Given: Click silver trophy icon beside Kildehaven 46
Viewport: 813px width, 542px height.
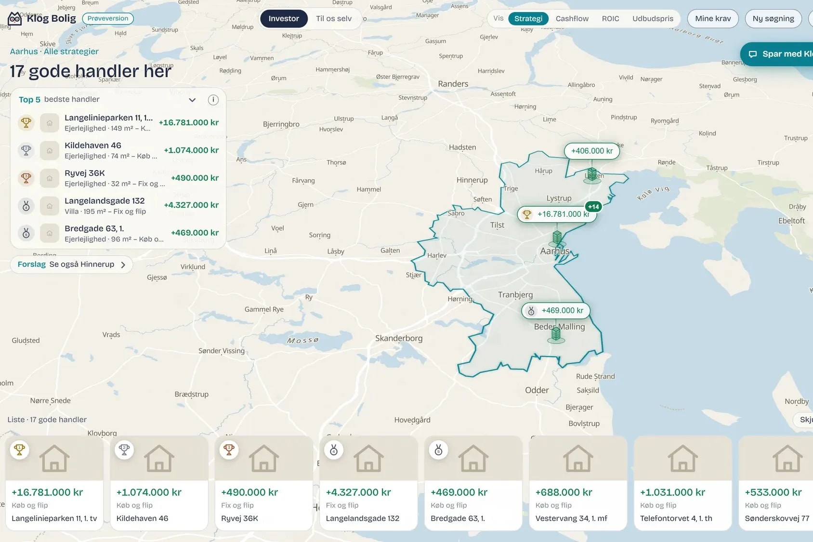Looking at the screenshot, I should pos(26,150).
